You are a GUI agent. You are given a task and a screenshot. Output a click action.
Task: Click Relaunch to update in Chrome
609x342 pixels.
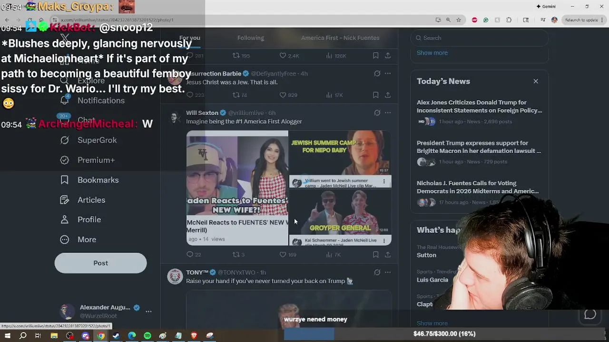581,20
